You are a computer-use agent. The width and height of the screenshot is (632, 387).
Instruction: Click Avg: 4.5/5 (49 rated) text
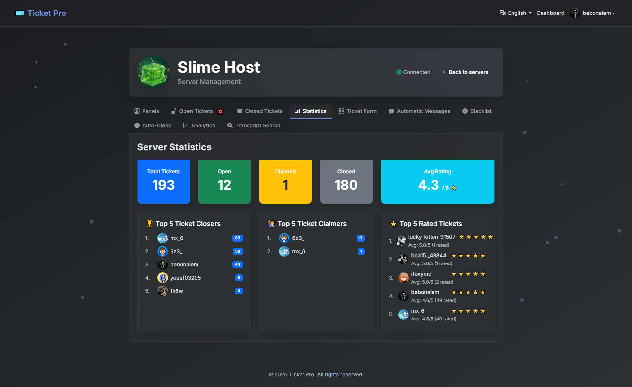(x=434, y=319)
